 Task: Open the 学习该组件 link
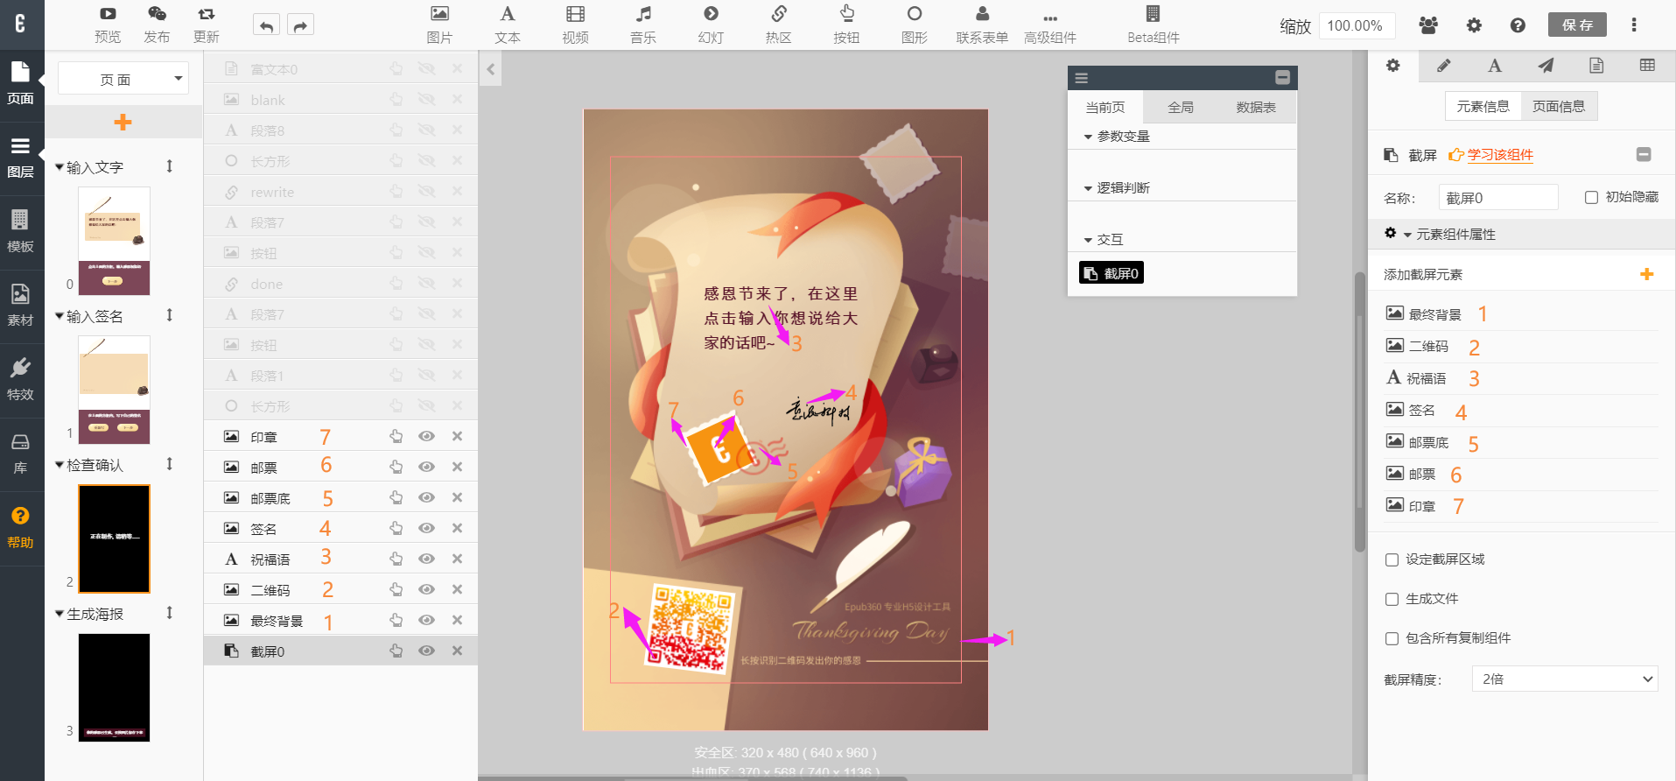tap(1499, 155)
